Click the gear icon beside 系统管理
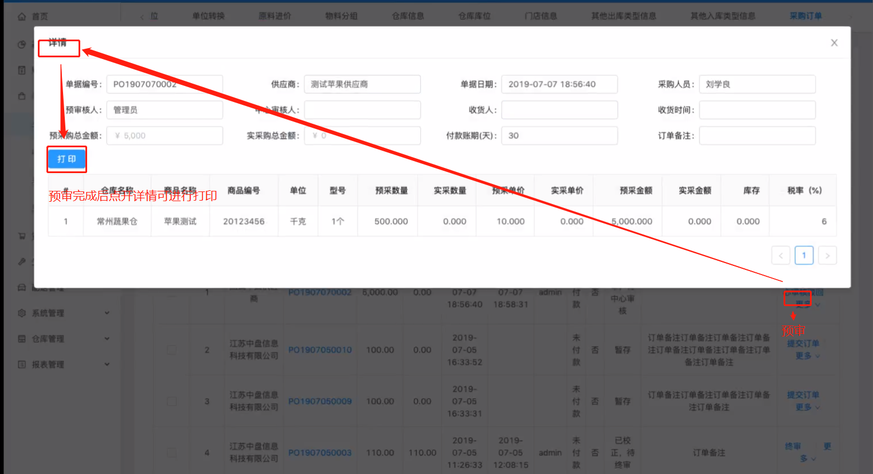 [22, 313]
